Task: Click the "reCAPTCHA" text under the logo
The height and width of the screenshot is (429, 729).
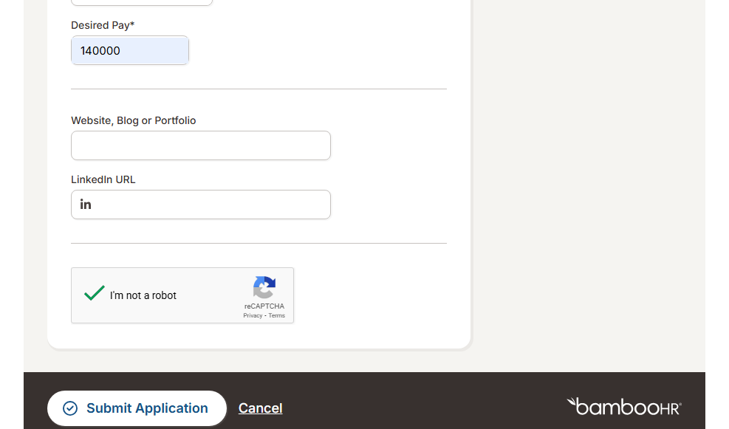Action: [x=264, y=306]
